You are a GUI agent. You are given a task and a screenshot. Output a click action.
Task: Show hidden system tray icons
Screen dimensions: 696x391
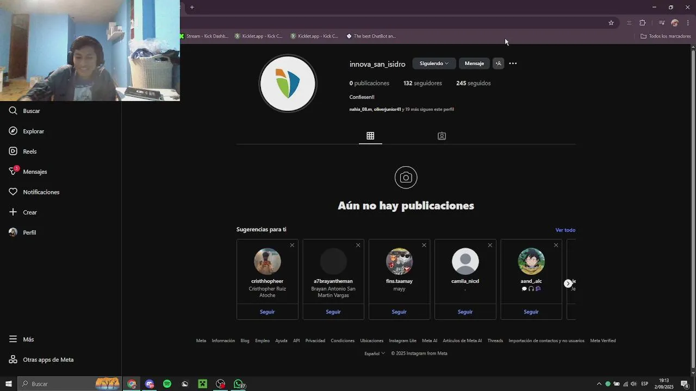599,384
